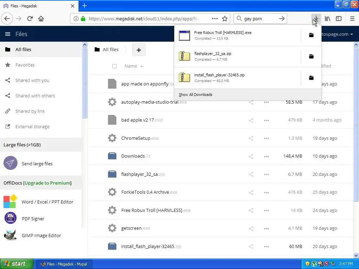The width and height of the screenshot is (359, 269).
Task: Open more actions for install_flash_player-32465.zip row
Action: [x=266, y=246]
